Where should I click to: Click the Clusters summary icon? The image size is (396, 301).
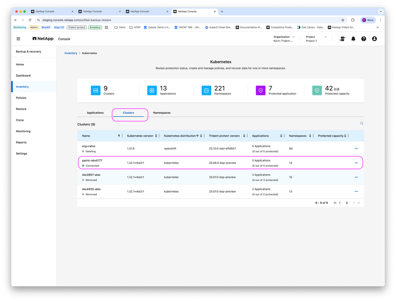(96, 91)
